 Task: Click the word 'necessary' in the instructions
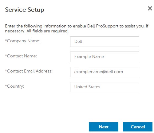coord(15,31)
